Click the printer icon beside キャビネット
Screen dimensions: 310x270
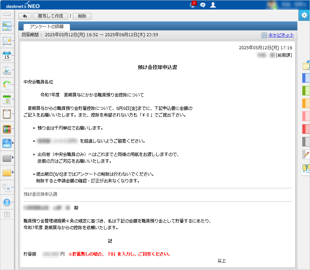(x=264, y=35)
